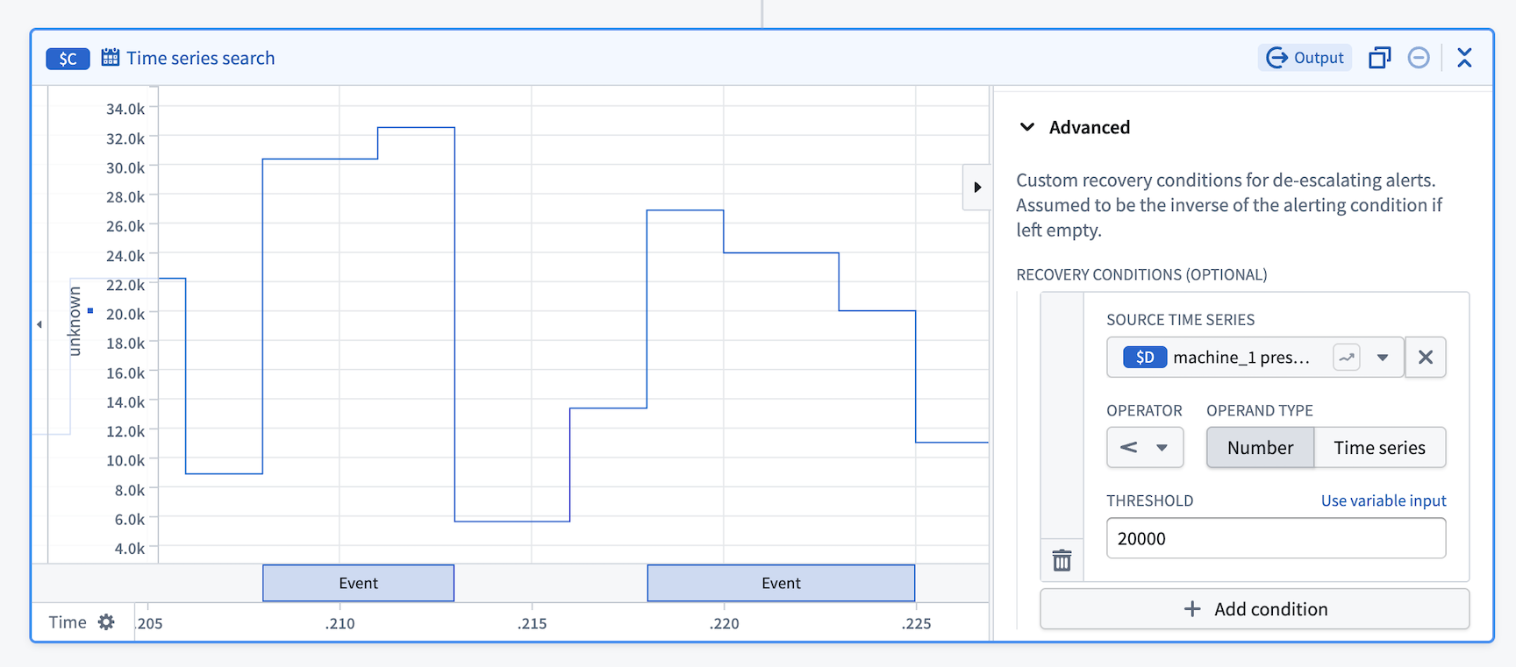Click the OPERAND TYPE label
1516x667 pixels.
1259,410
